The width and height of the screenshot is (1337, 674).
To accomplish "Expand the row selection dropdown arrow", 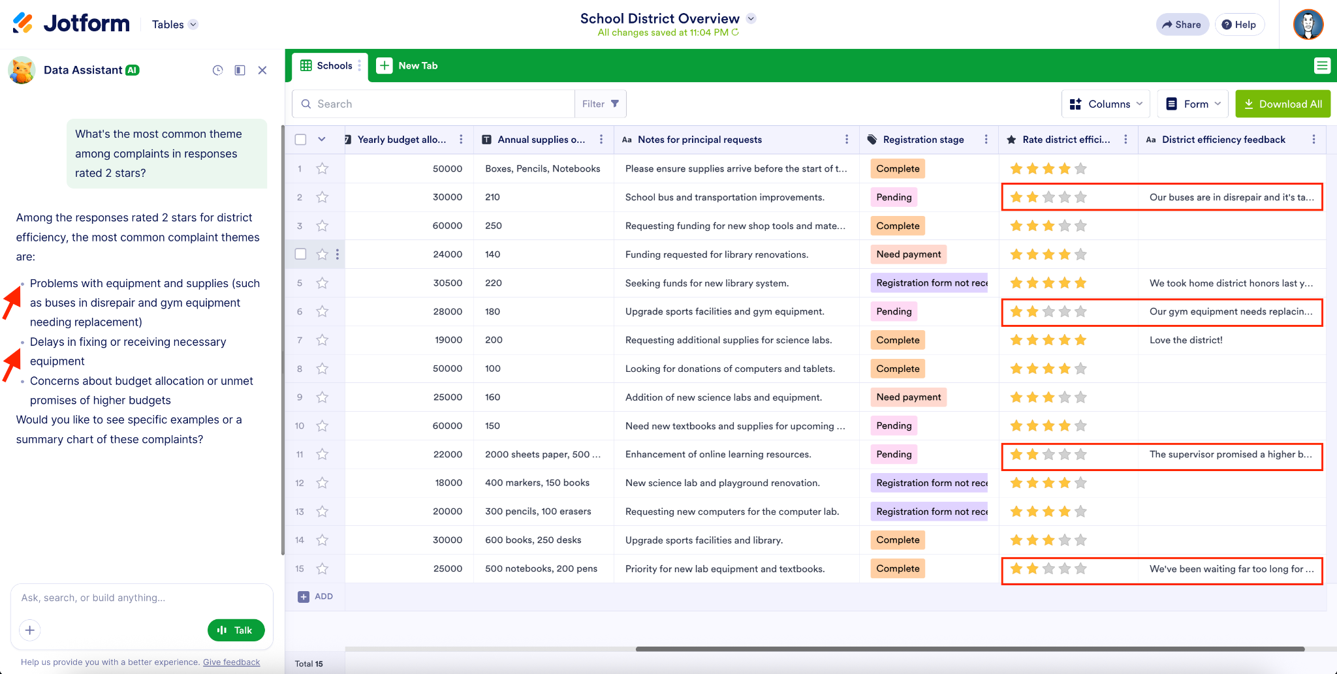I will [322, 140].
